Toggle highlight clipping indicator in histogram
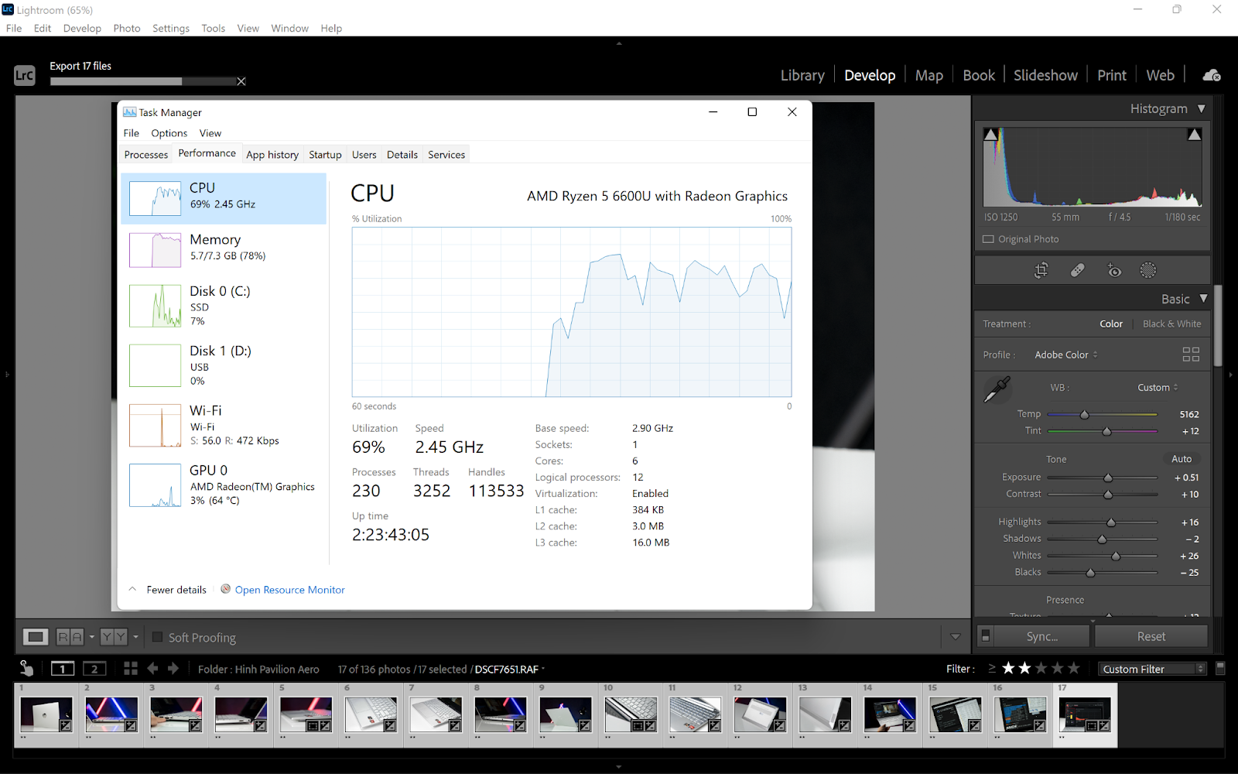 pyautogui.click(x=1195, y=135)
